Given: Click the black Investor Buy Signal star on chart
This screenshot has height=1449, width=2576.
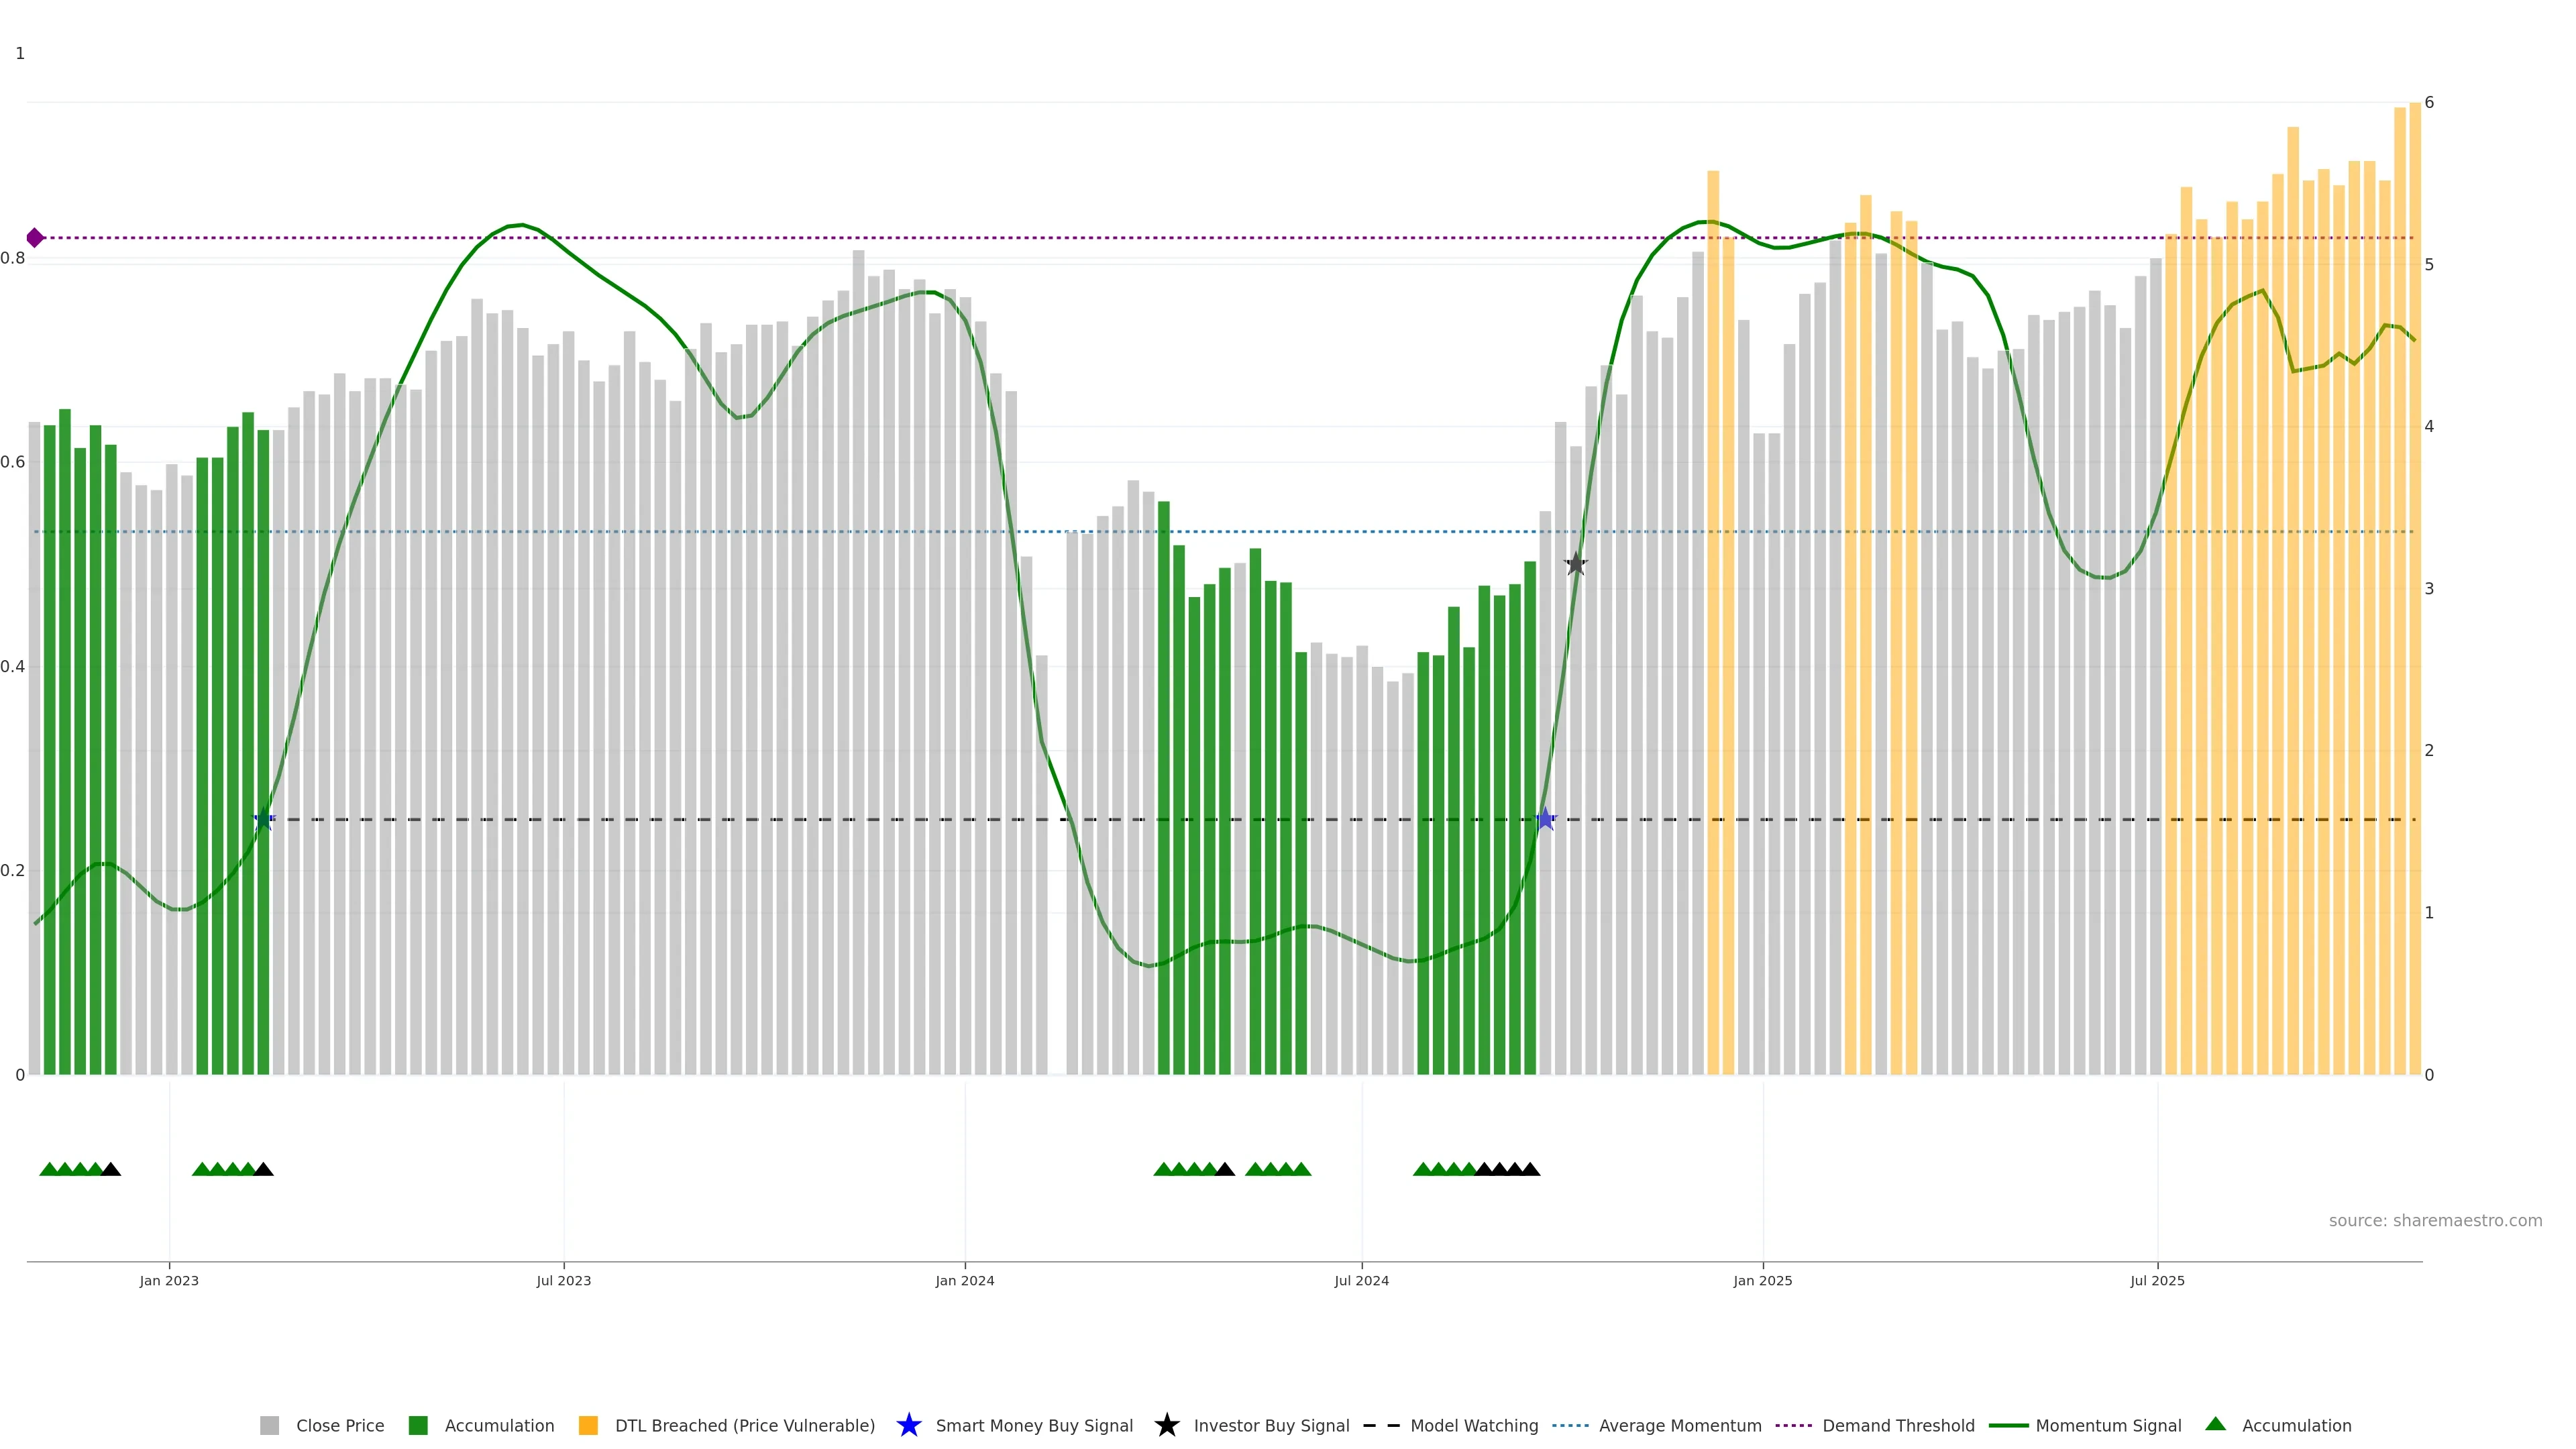Looking at the screenshot, I should 1575,564.
